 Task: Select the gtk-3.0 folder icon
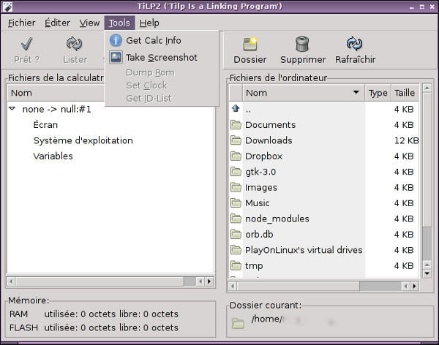pos(236,172)
